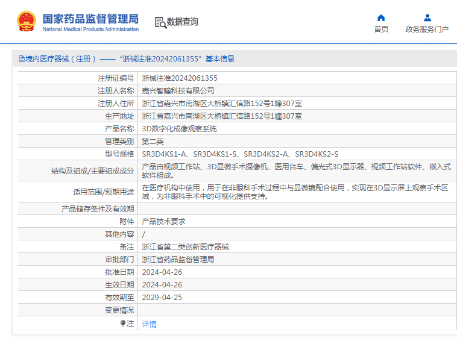Click the 有效期至 label
This screenshot has height=341, width=457.
pos(119,297)
